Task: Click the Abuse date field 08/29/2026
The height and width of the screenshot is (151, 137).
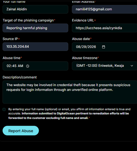Action: [104, 47]
